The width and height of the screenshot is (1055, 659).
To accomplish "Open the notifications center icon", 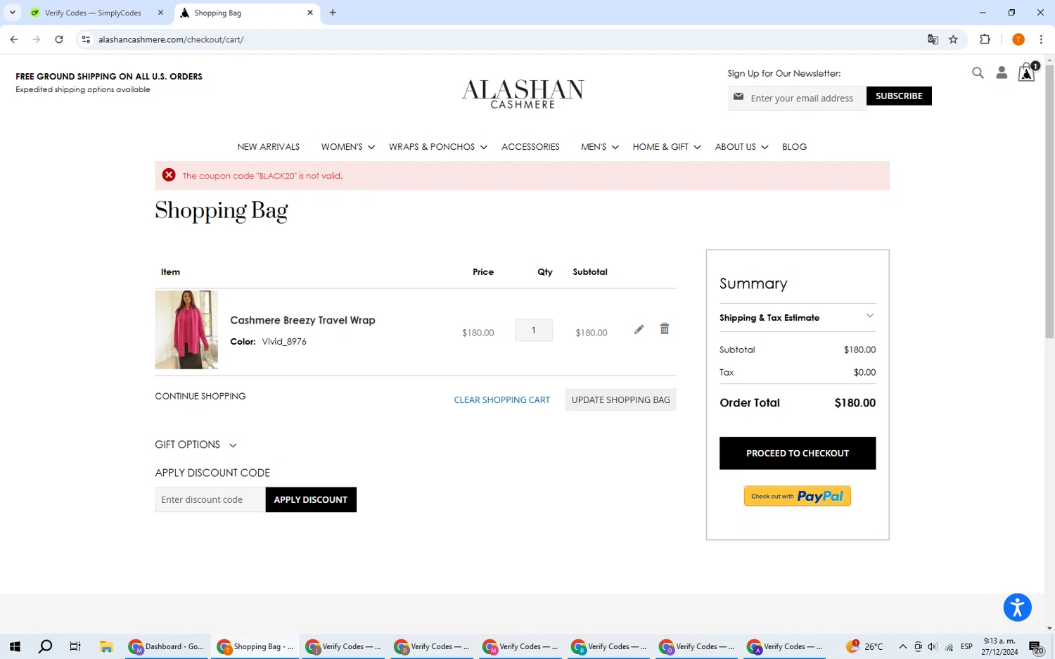I will [x=1036, y=647].
